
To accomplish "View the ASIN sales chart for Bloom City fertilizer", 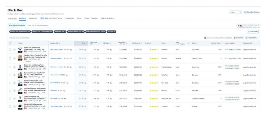I will 111,67.
